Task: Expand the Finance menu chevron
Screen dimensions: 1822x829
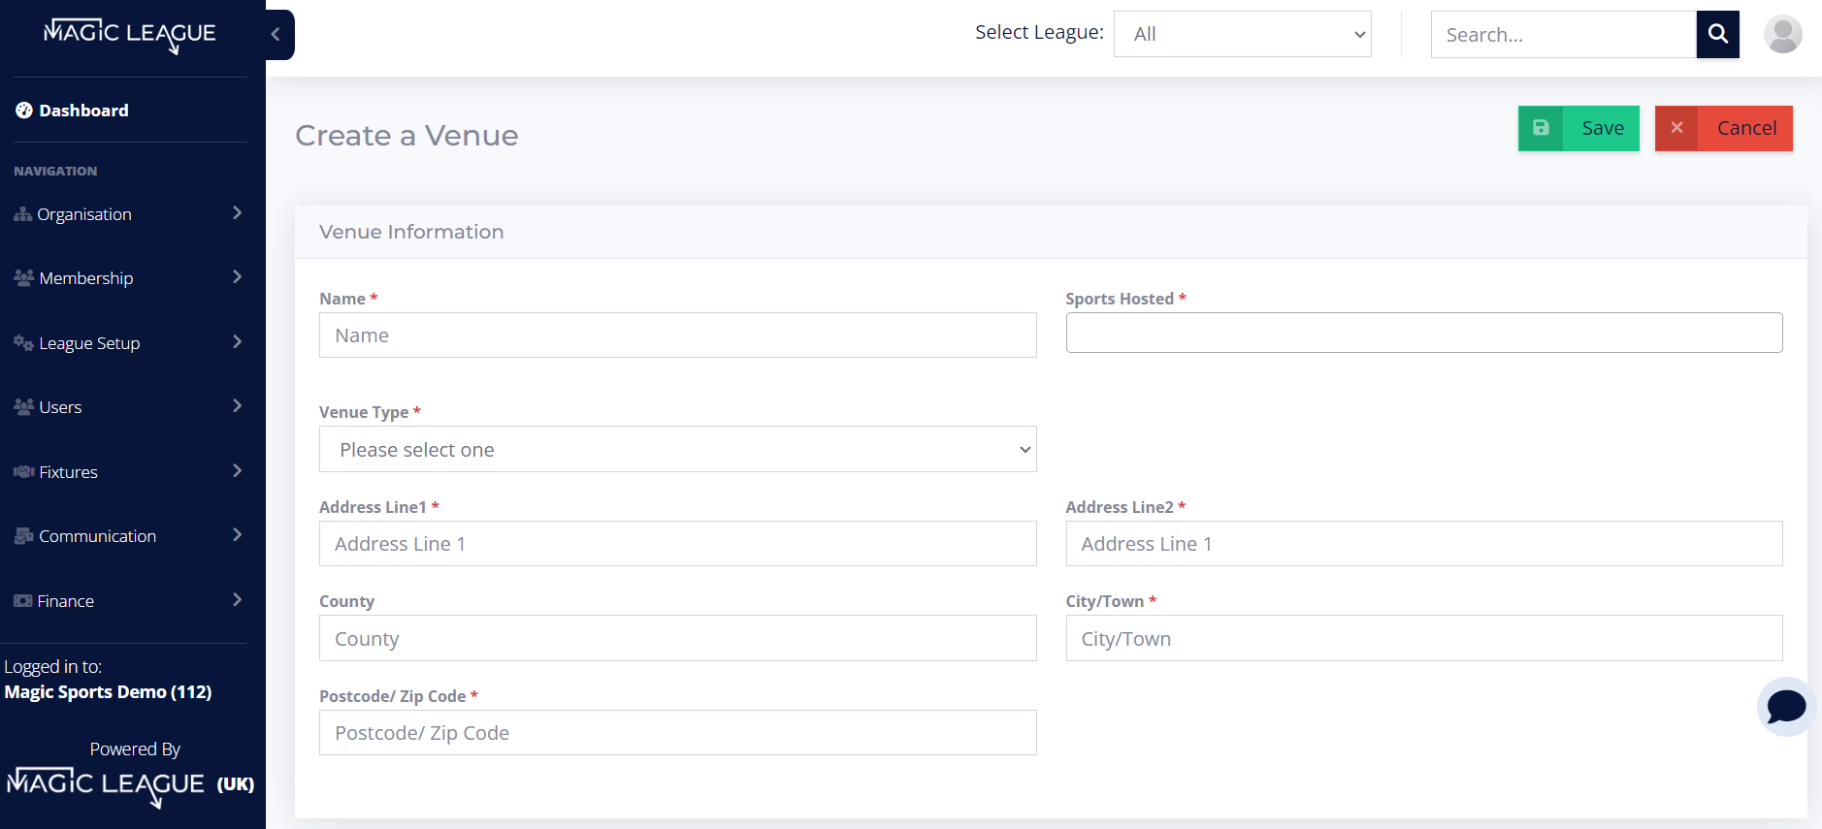Action: (x=237, y=600)
